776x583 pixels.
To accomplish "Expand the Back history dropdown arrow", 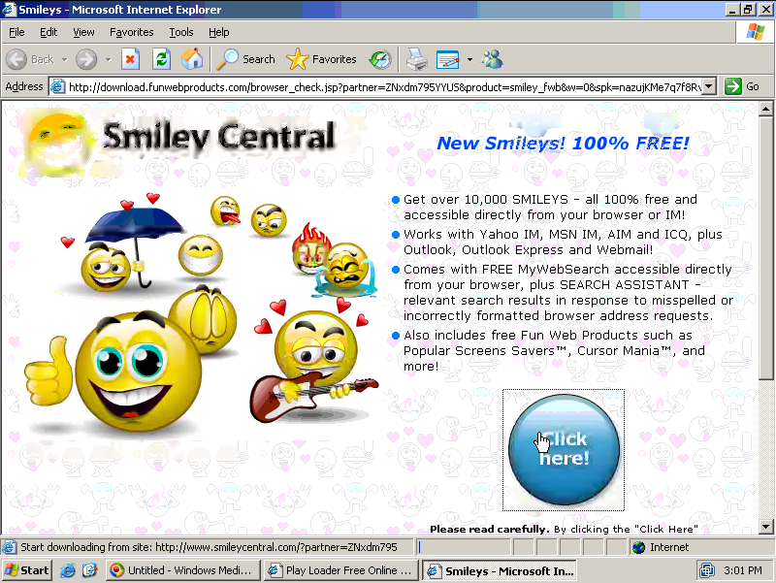I will tap(65, 60).
